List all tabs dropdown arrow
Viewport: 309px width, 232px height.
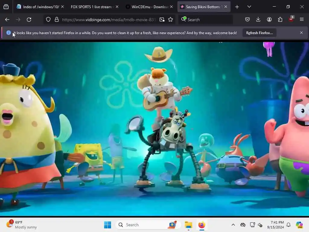249,7
